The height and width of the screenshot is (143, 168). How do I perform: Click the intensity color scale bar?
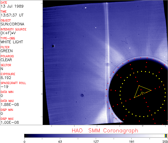pos(96,136)
